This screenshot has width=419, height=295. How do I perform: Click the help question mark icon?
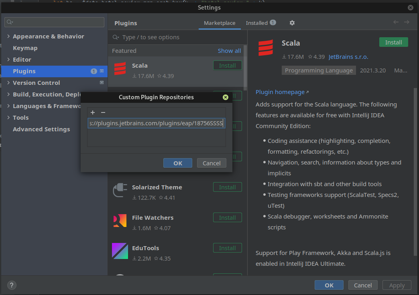12,285
